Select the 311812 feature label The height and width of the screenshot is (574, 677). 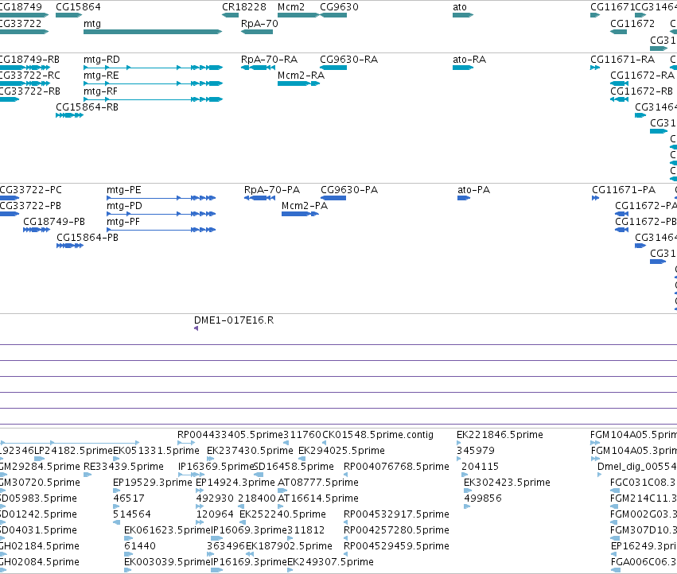point(305,530)
